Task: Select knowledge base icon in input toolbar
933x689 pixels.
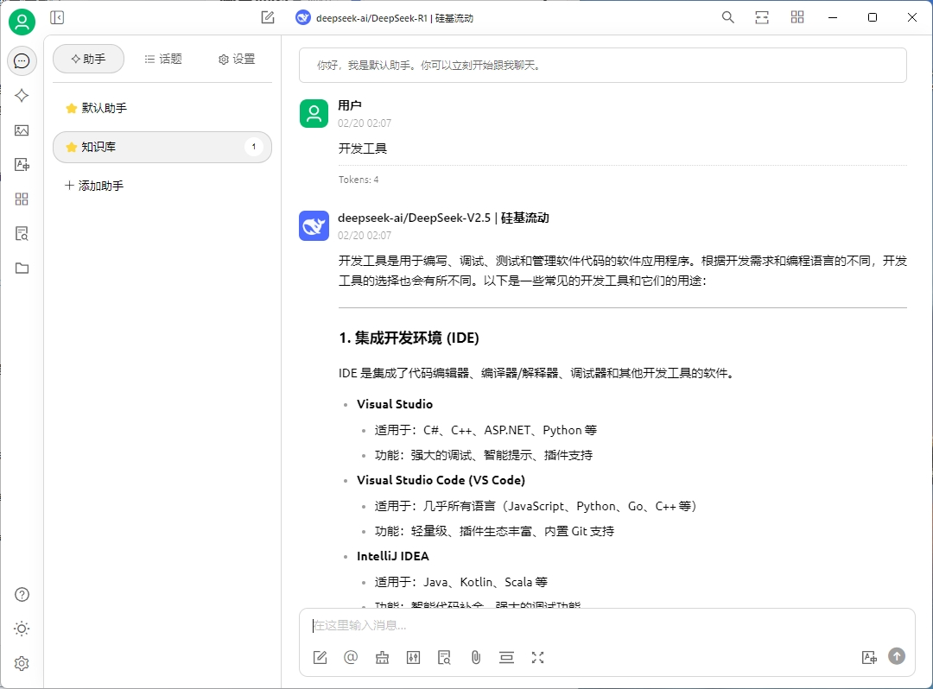Action: click(x=445, y=658)
